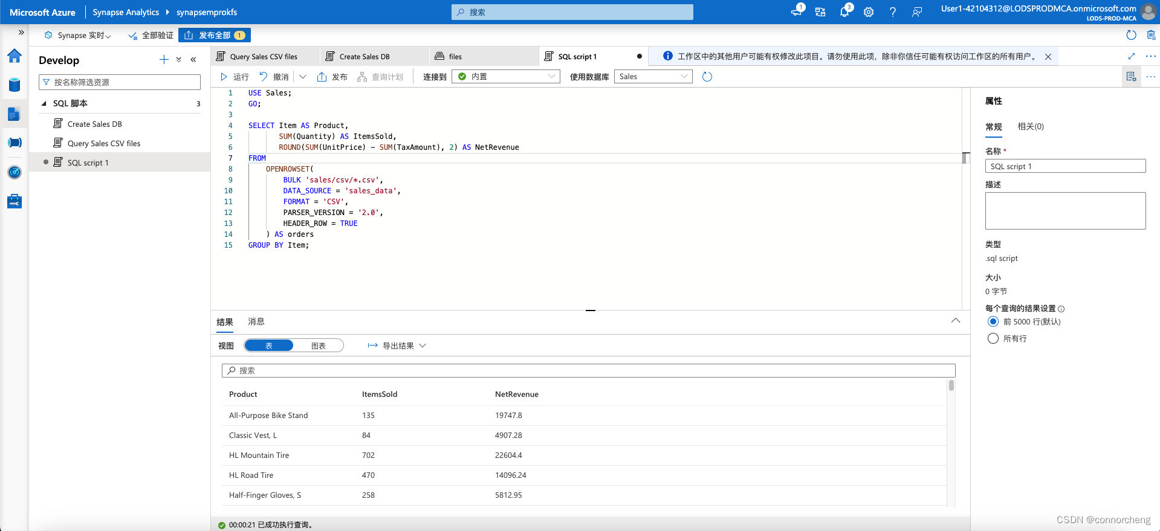Screen dimensions: 1160x531
Task: Open the notifications bell
Action: [844, 11]
